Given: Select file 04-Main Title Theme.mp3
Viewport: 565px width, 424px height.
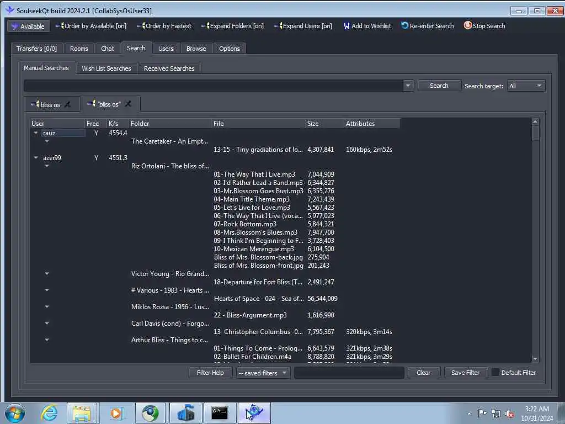Looking at the screenshot, I should (252, 199).
